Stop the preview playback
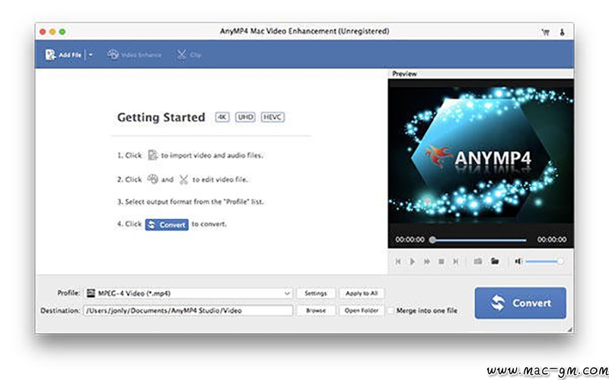 coord(442,261)
